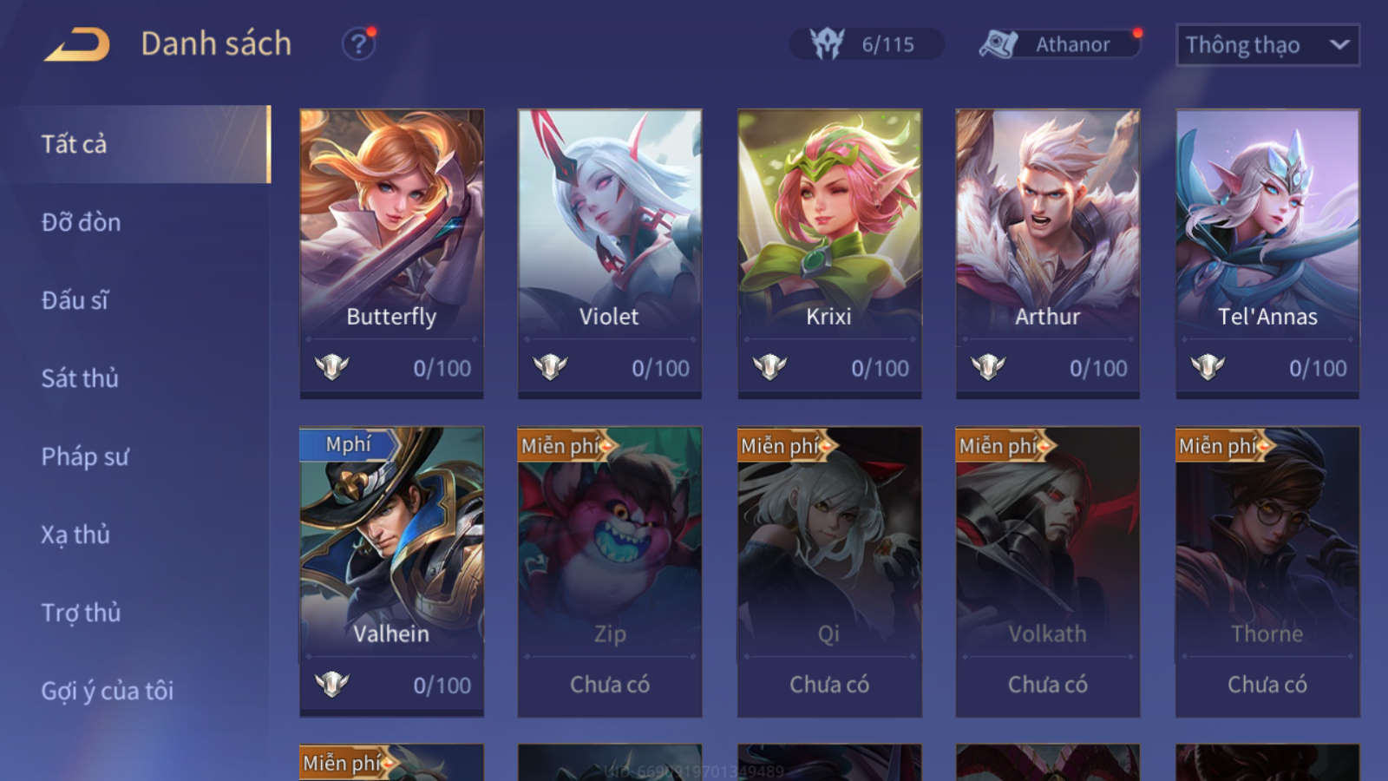The height and width of the screenshot is (781, 1388).
Task: Click the hero count 6/115 icon
Action: [x=827, y=43]
